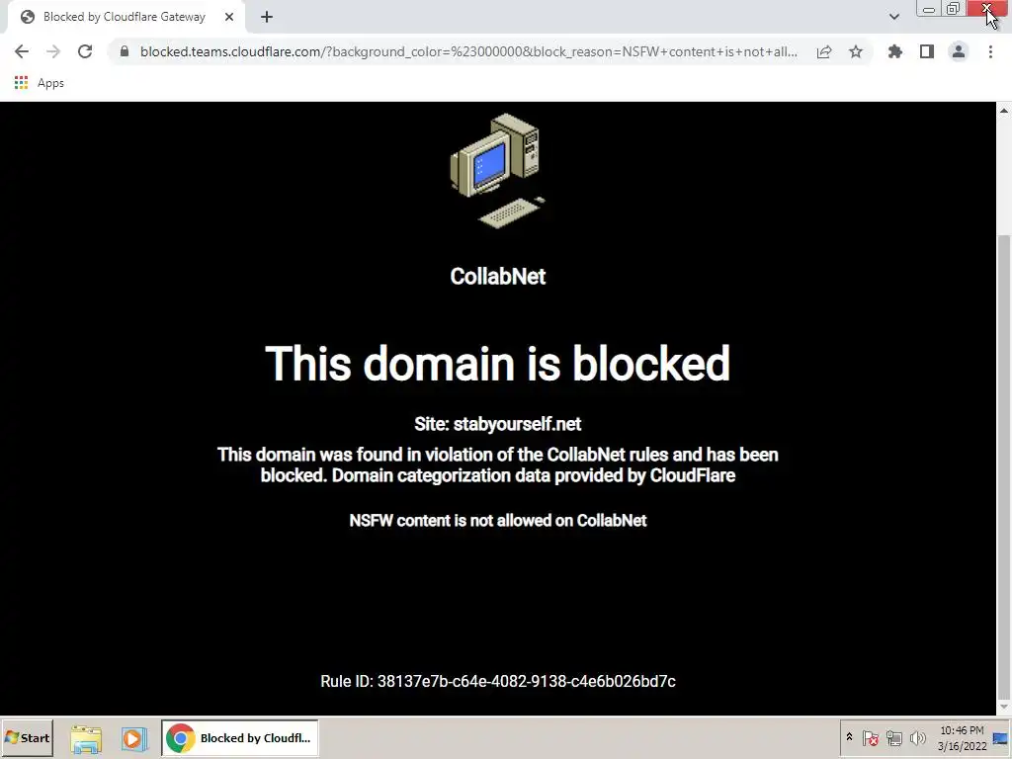Click the address bar URL field
1012x759 pixels.
click(x=468, y=51)
